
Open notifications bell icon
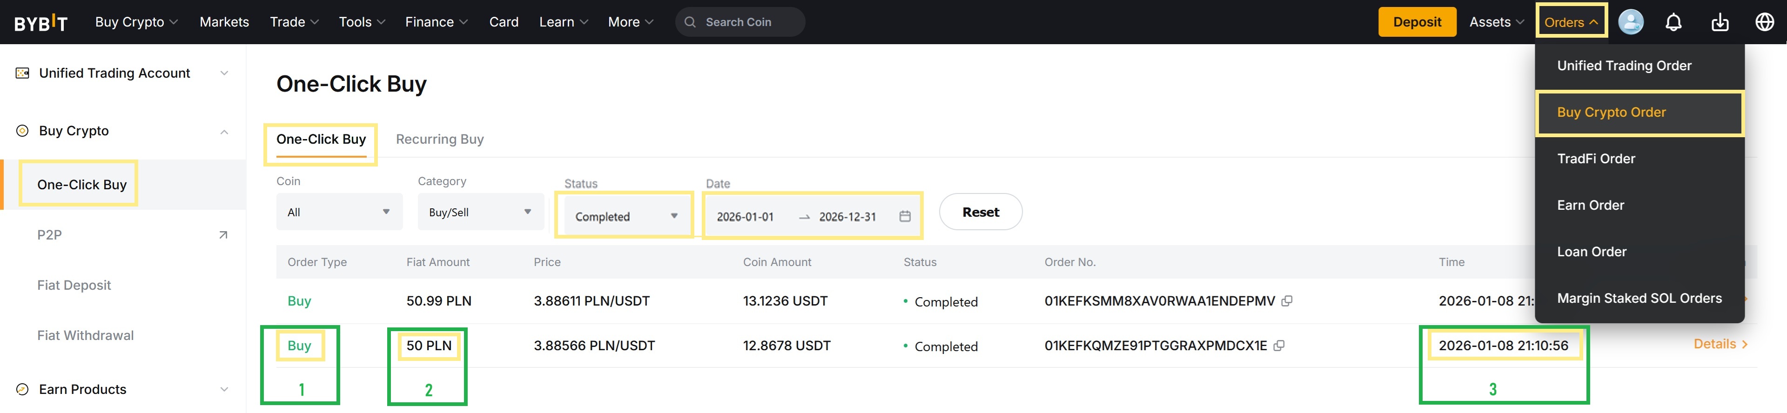[x=1673, y=22]
